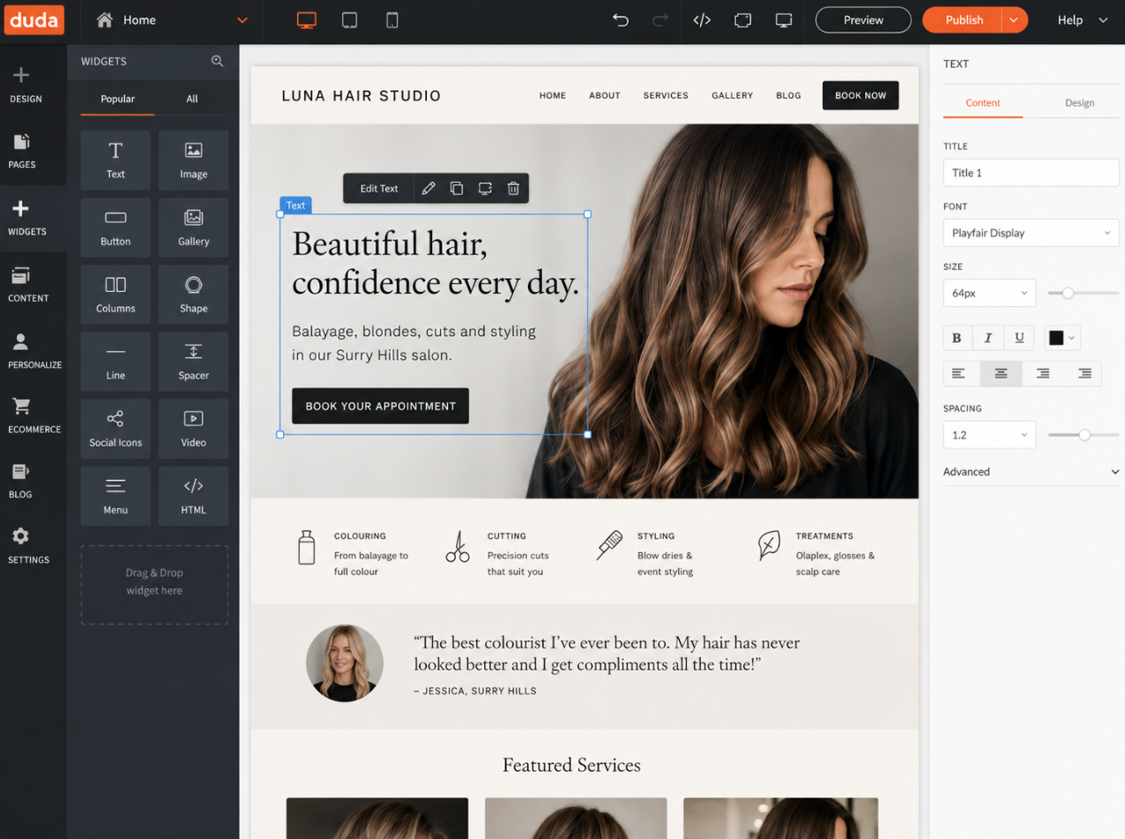
Task: Click the Preview button
Action: pyautogui.click(x=863, y=20)
